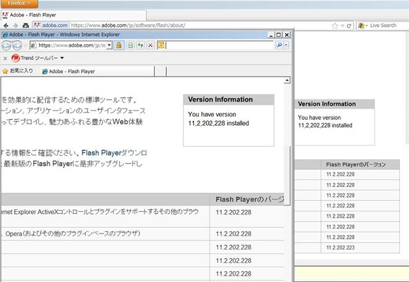
Task: Open お気に入り favorites button in IE
Action: click(x=17, y=71)
